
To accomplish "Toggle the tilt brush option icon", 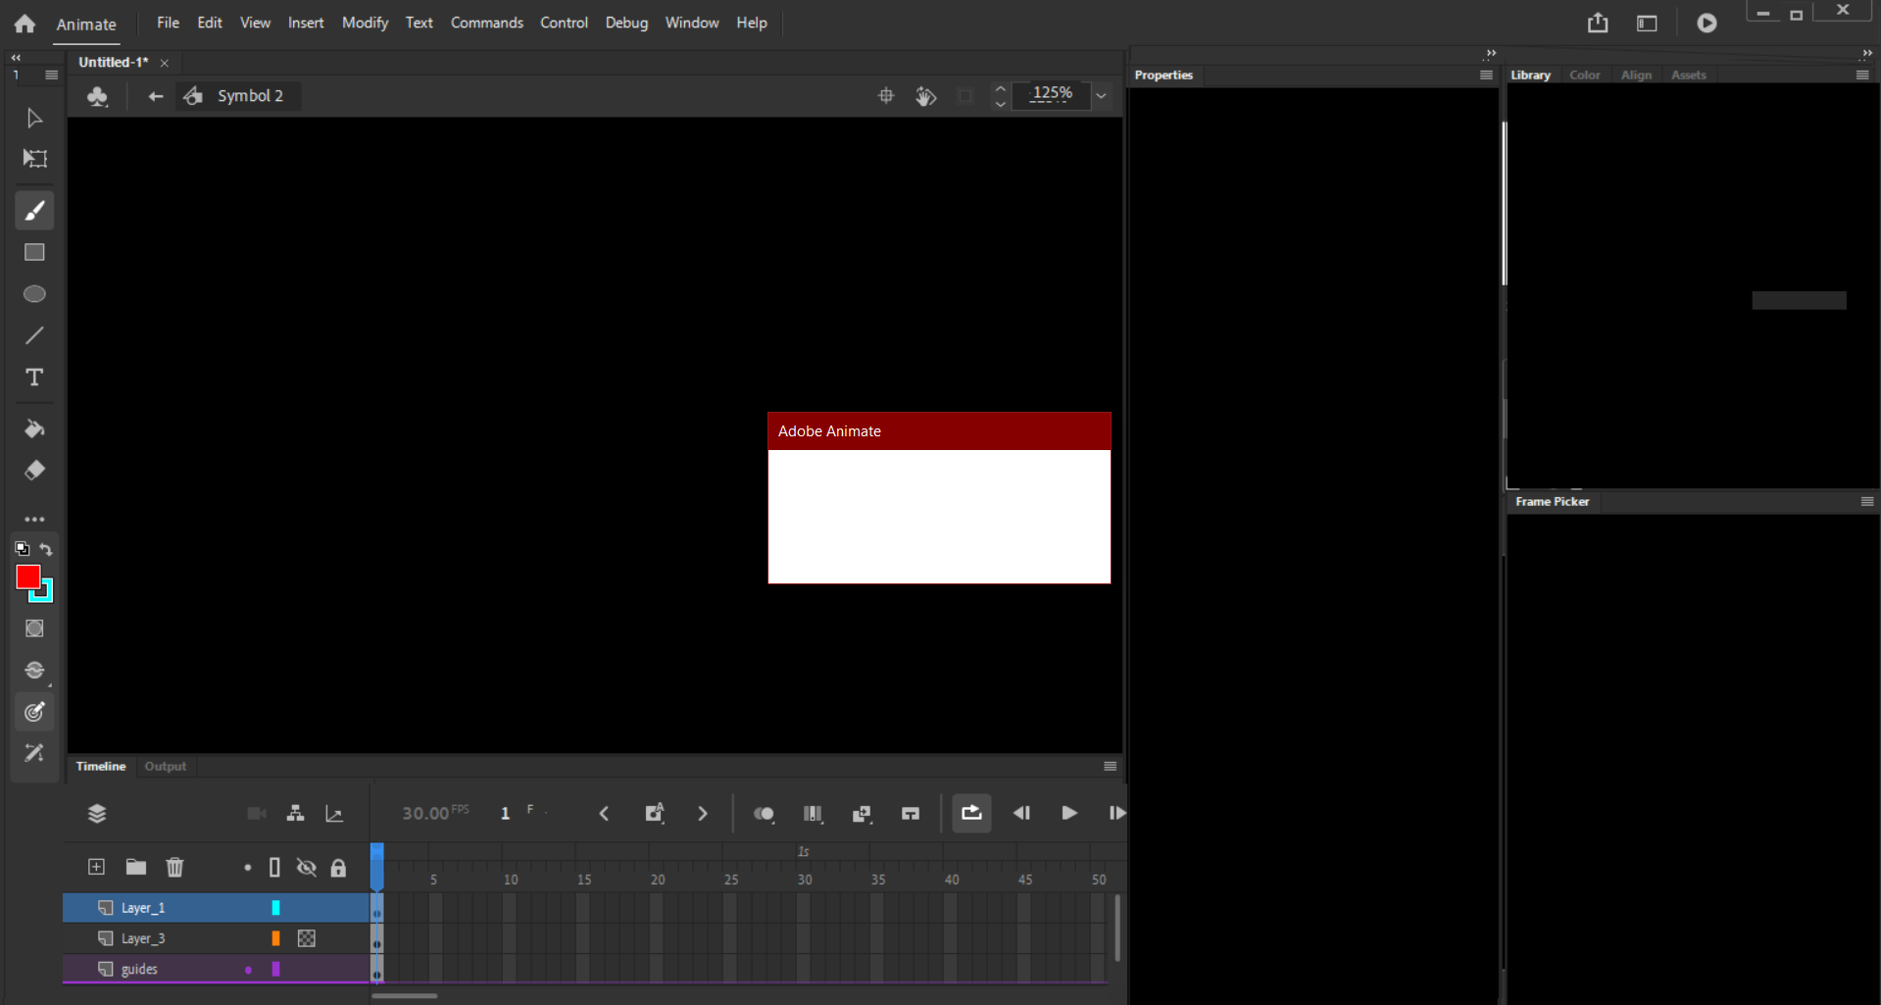I will coord(34,753).
